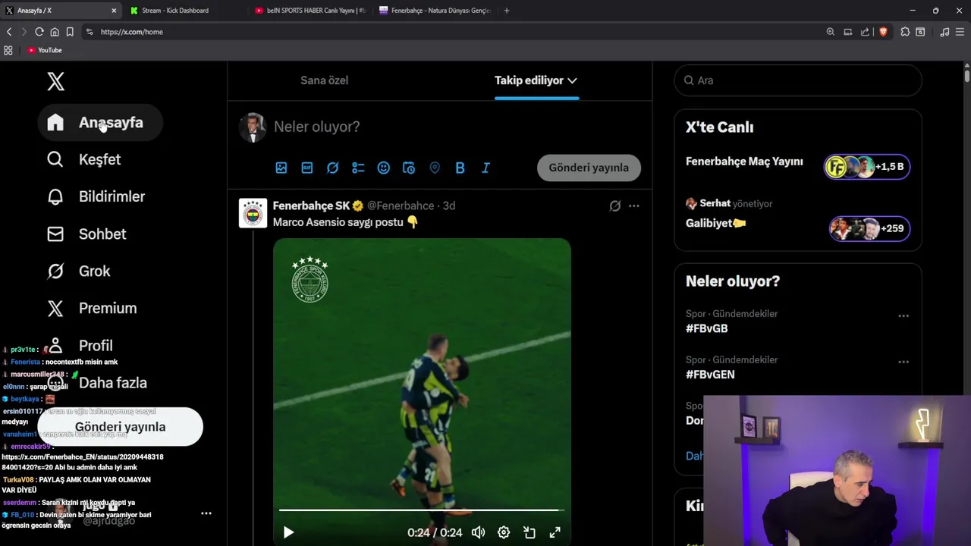This screenshot has height=546, width=971.
Task: Expand video to fullscreen
Action: pyautogui.click(x=555, y=532)
